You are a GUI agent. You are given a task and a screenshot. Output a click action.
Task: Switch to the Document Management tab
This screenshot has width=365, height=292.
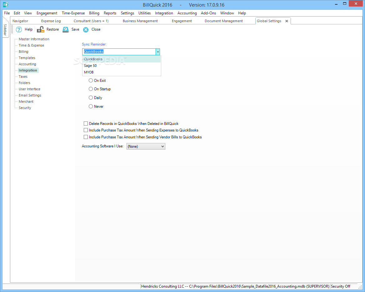point(224,21)
